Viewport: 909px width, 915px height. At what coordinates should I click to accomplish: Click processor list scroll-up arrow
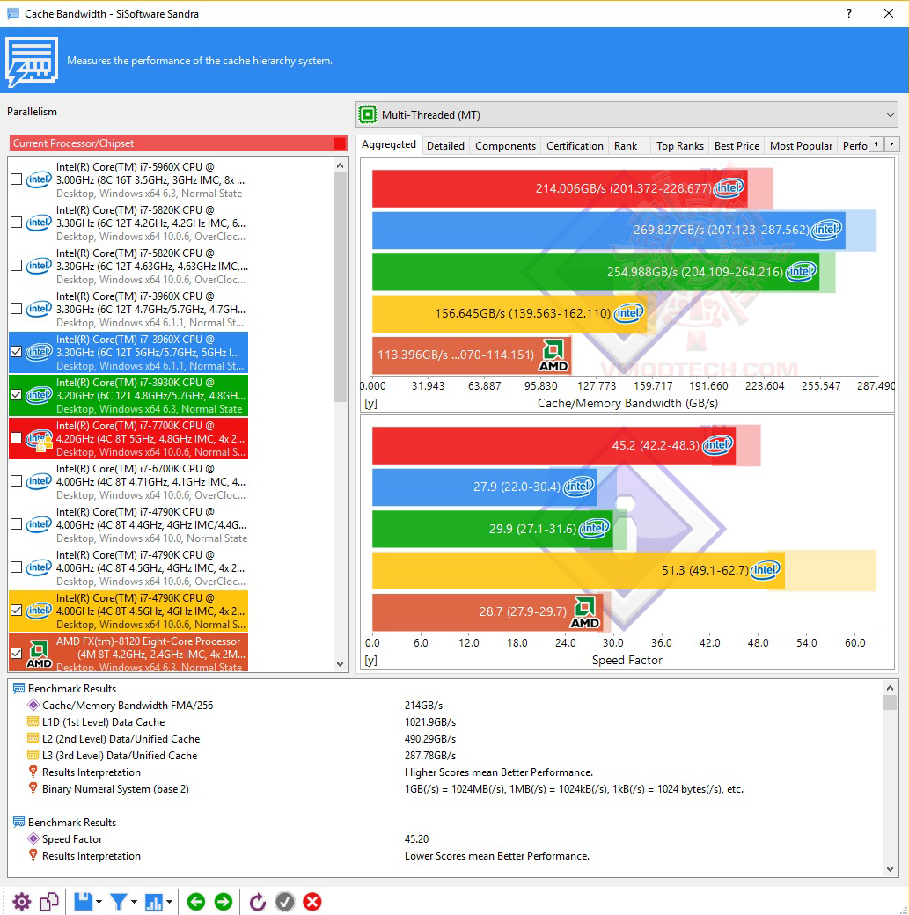[x=341, y=165]
